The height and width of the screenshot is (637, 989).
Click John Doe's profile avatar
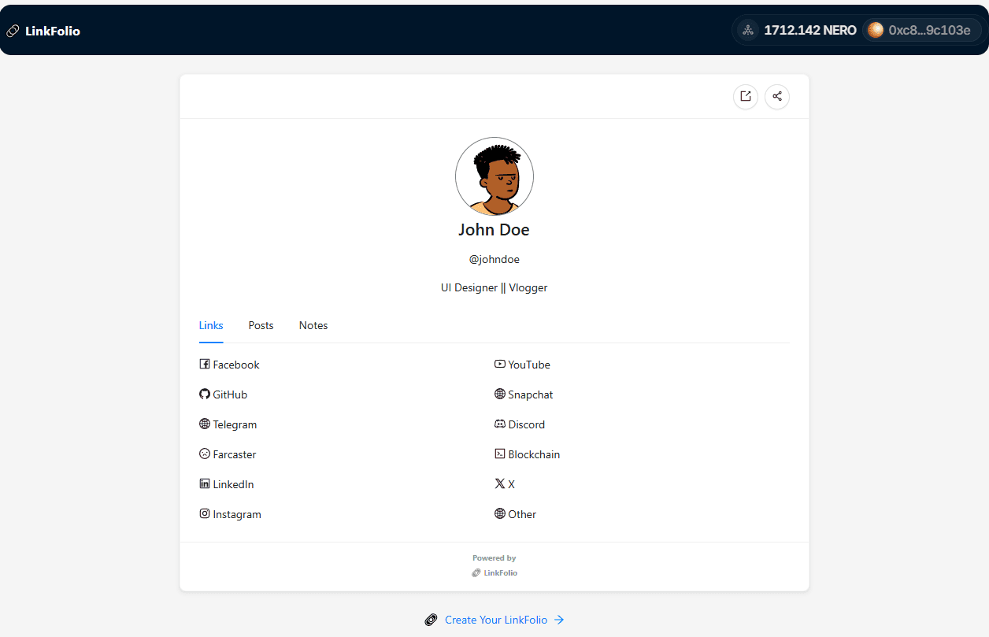click(x=494, y=176)
